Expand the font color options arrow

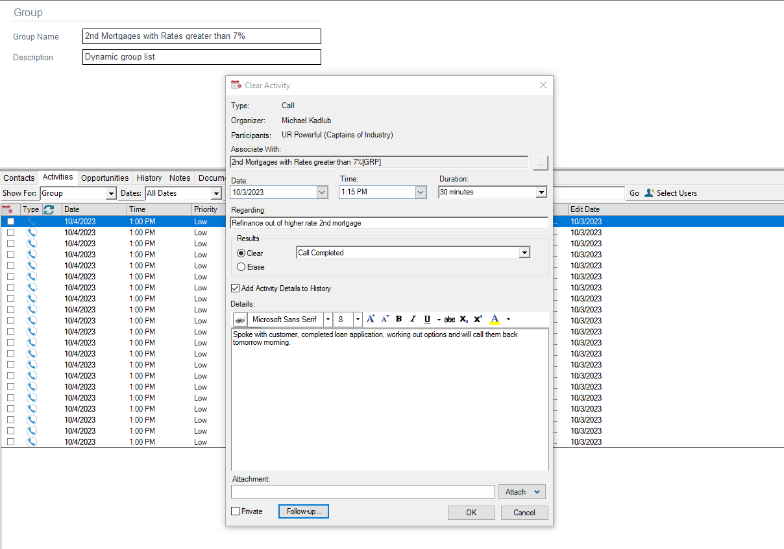click(508, 320)
